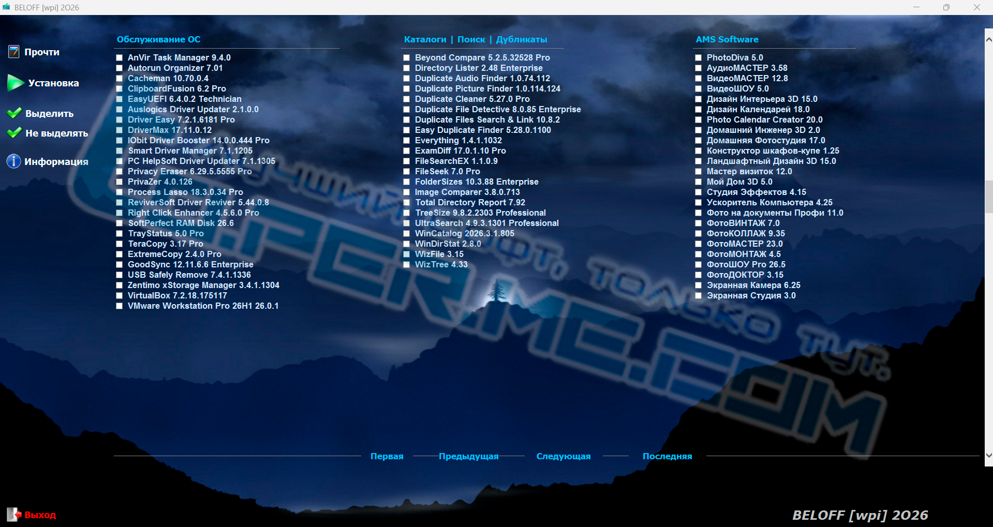Click the green Установка play icon
993x527 pixels.
tap(16, 83)
